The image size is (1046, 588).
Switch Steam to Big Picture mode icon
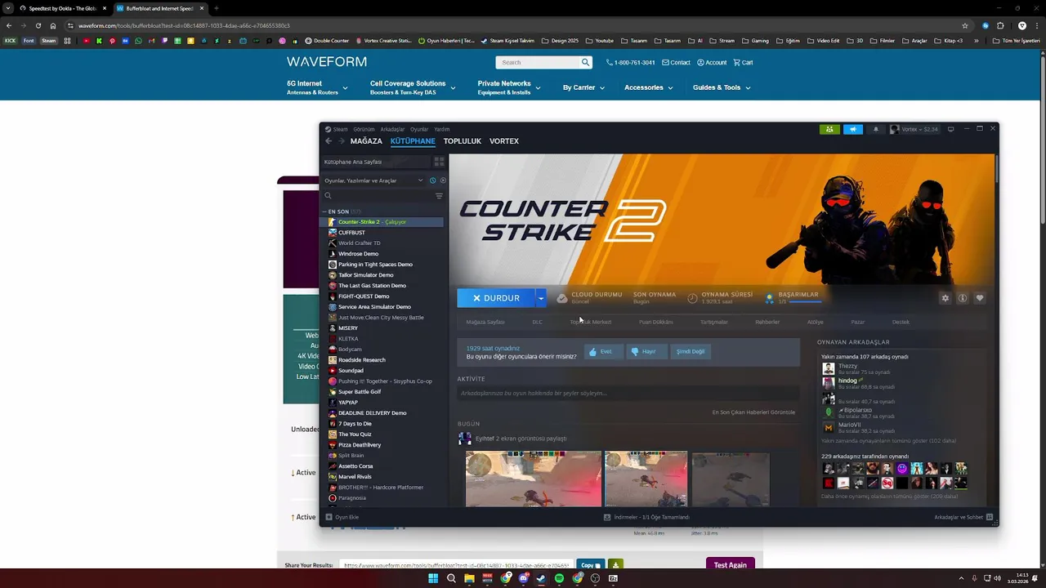point(950,129)
